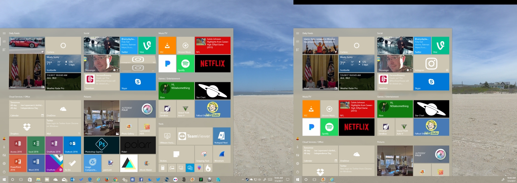Viewport: 517px width, 183px height.
Task: Open Chrome from left taskbar
Action: pos(115,180)
